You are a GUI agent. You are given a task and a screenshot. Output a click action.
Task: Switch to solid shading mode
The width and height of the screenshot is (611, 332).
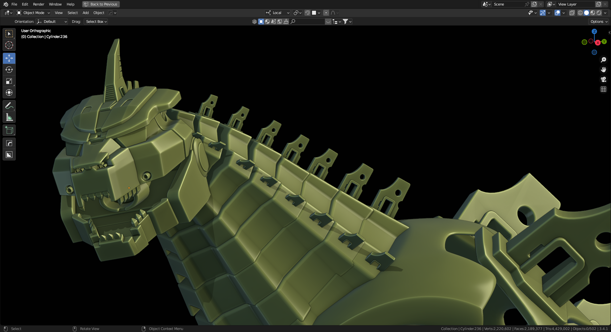click(586, 13)
